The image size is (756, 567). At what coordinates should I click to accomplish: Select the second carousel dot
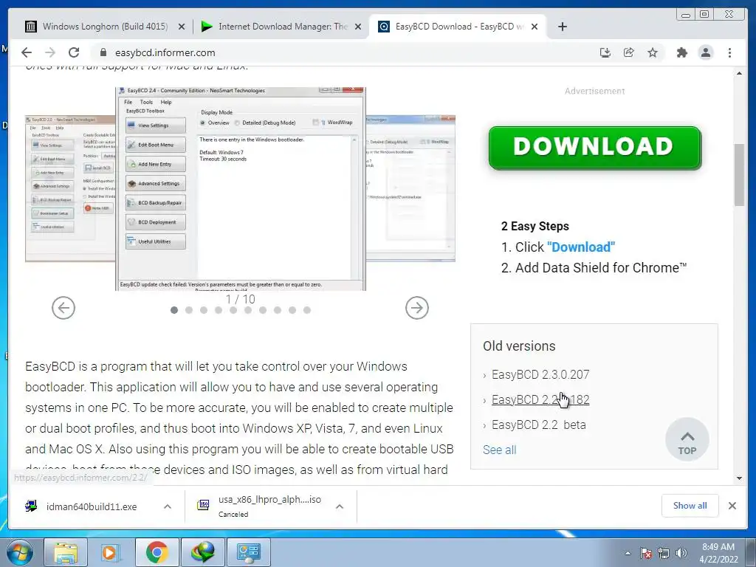(x=189, y=310)
